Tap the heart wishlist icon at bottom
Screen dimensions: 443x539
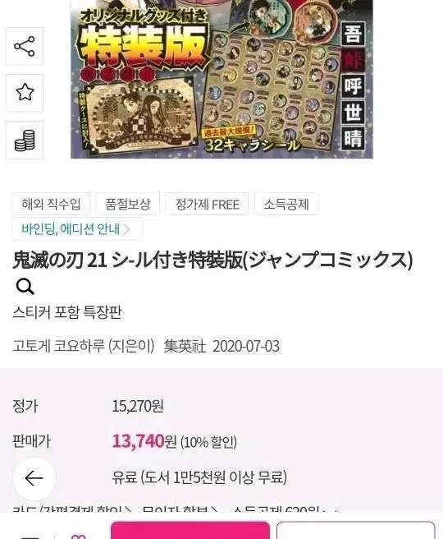click(78, 536)
